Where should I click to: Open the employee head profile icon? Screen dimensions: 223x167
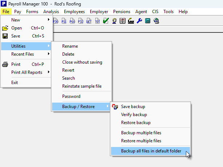[x=114, y=21]
